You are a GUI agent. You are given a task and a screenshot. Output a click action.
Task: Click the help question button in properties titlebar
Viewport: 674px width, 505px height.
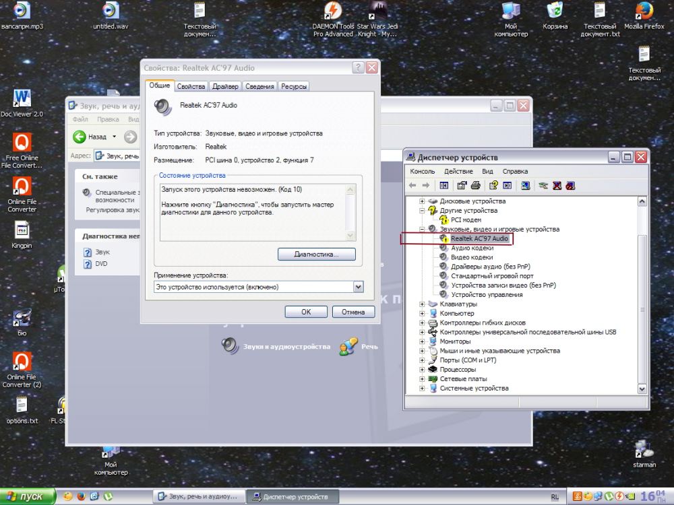[x=358, y=68]
